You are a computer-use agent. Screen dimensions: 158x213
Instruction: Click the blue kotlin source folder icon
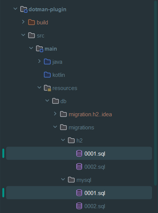coord(47,75)
